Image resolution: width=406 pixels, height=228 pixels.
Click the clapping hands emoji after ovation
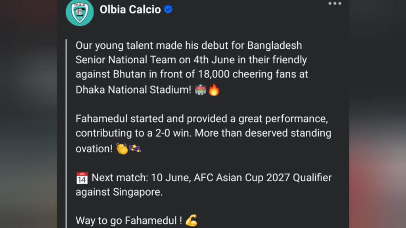click(122, 149)
